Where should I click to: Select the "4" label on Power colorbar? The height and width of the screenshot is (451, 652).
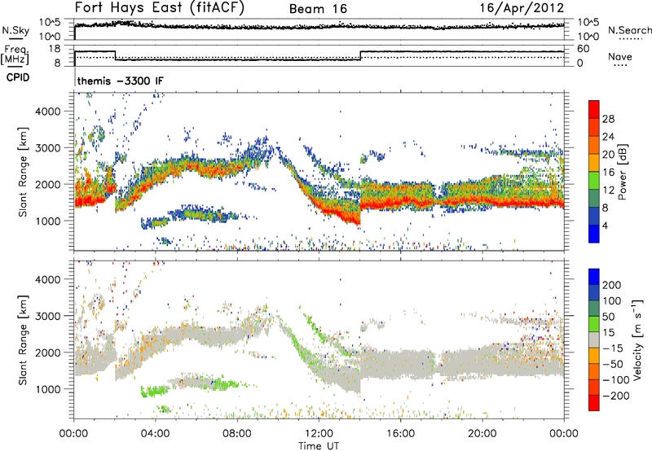pyautogui.click(x=605, y=225)
